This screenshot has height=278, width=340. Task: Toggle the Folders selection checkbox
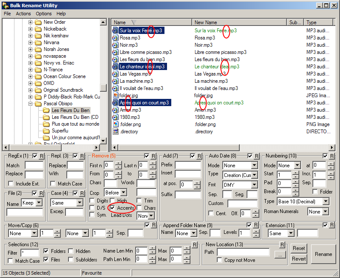[x=46, y=251]
